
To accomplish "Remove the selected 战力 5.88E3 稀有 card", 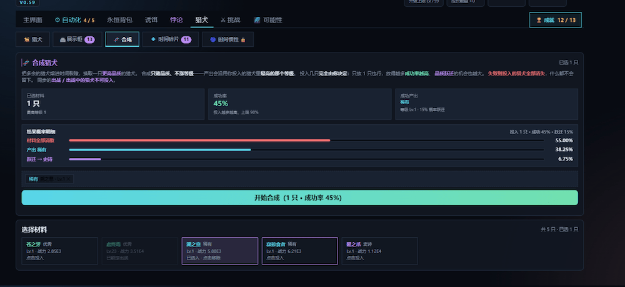I will [x=220, y=251].
